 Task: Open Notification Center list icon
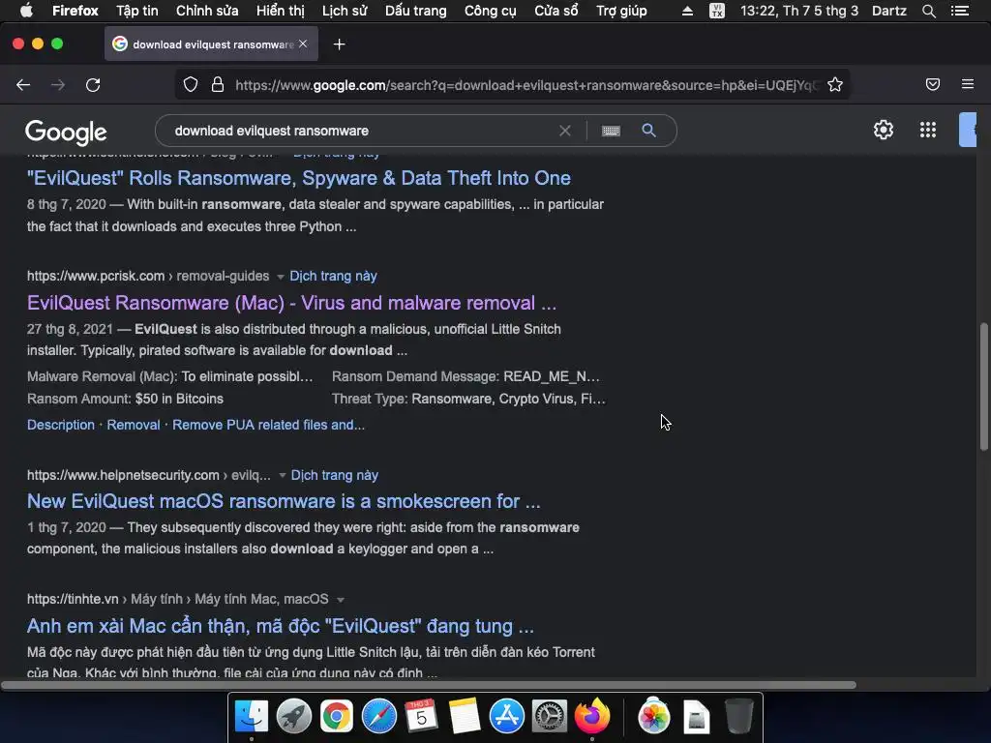[960, 11]
